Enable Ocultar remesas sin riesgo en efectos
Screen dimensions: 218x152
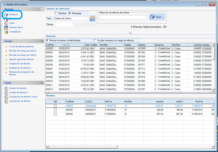pyautogui.click(x=95, y=40)
